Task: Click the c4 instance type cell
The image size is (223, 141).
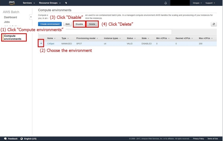Action: point(105,44)
